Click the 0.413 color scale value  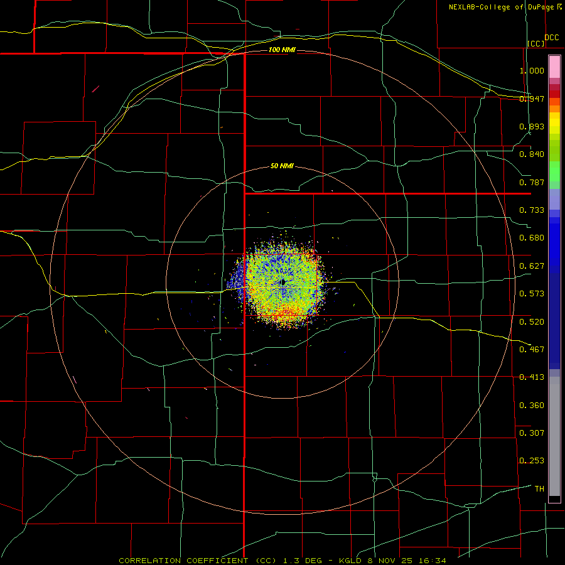(532, 377)
